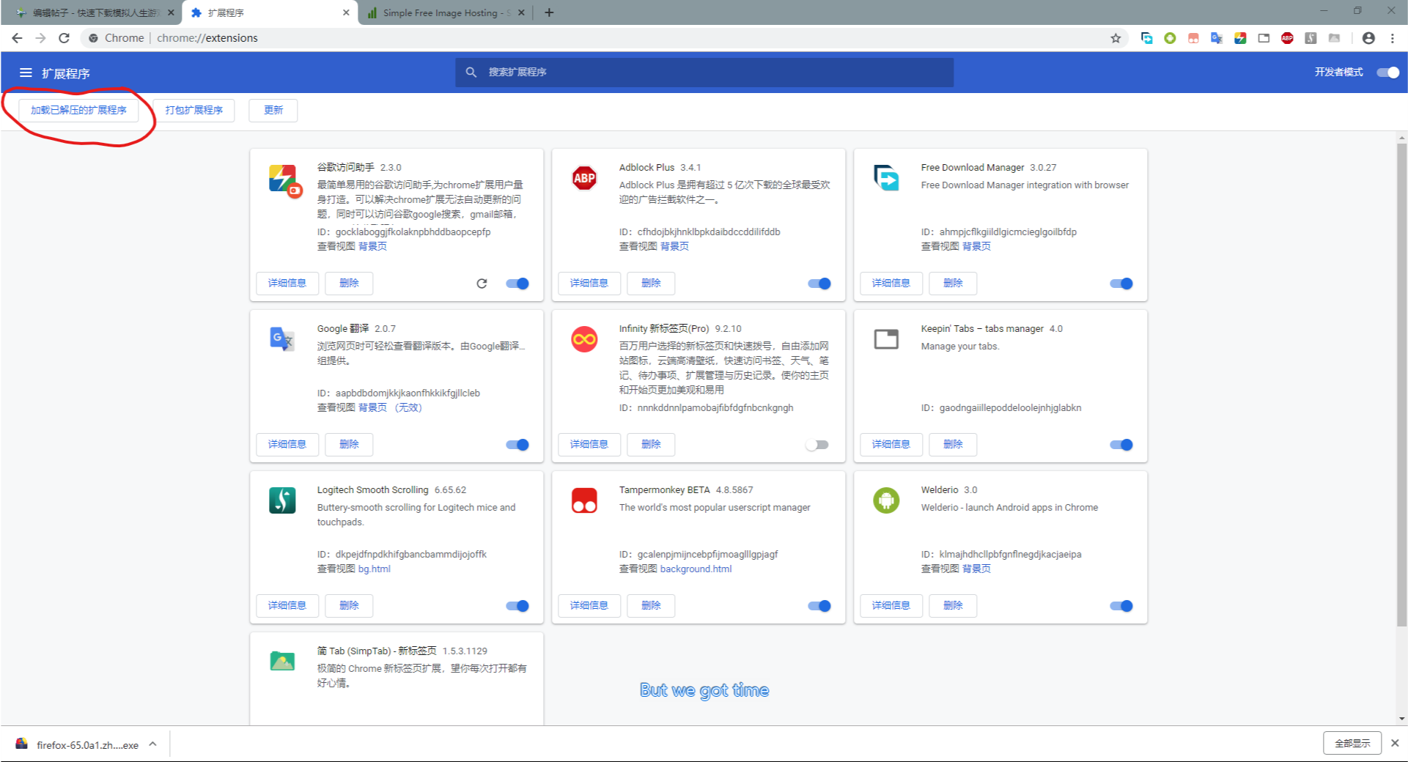This screenshot has width=1408, height=762.
Task: Open the 背景页 link for Welderio
Action: [x=976, y=569]
